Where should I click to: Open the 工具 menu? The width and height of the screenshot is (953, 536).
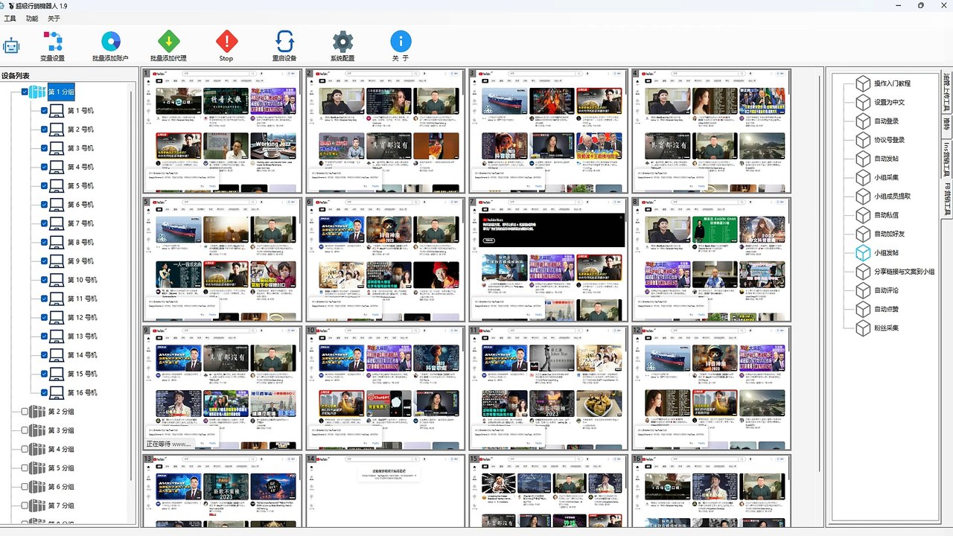[x=10, y=19]
